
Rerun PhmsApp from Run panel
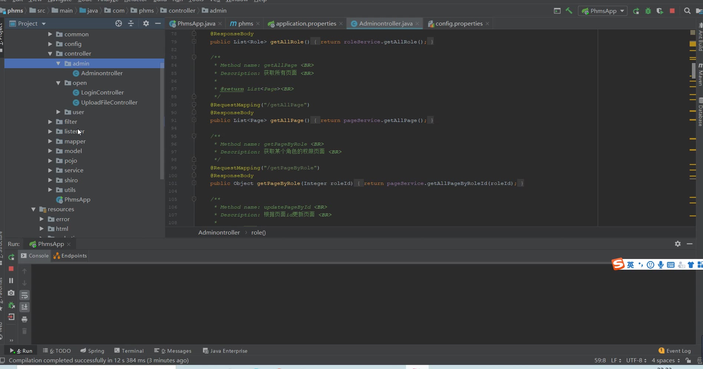tap(11, 257)
